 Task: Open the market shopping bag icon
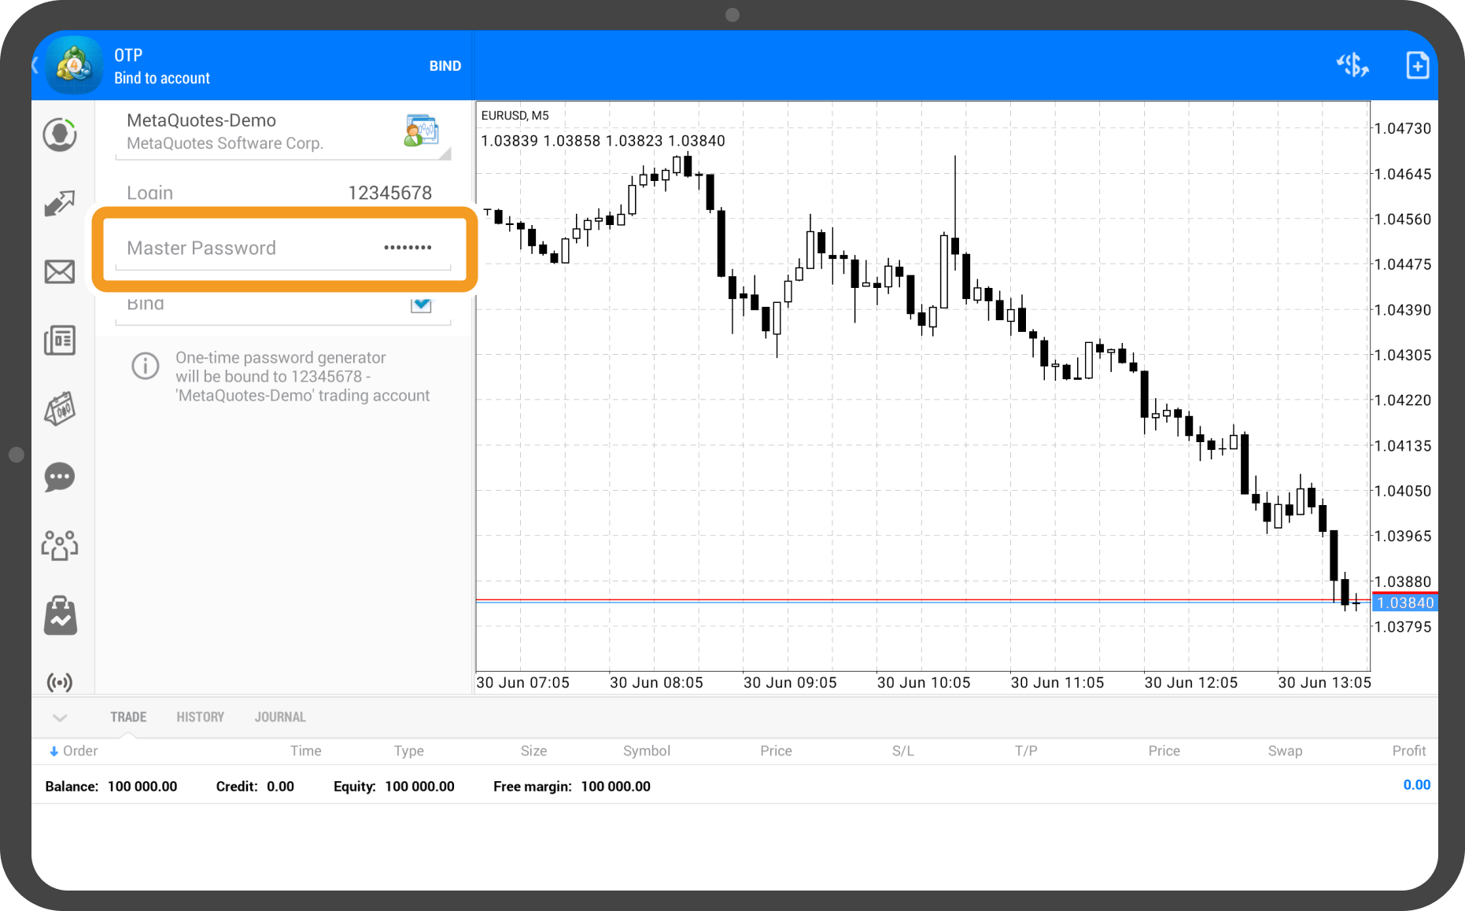pos(60,615)
